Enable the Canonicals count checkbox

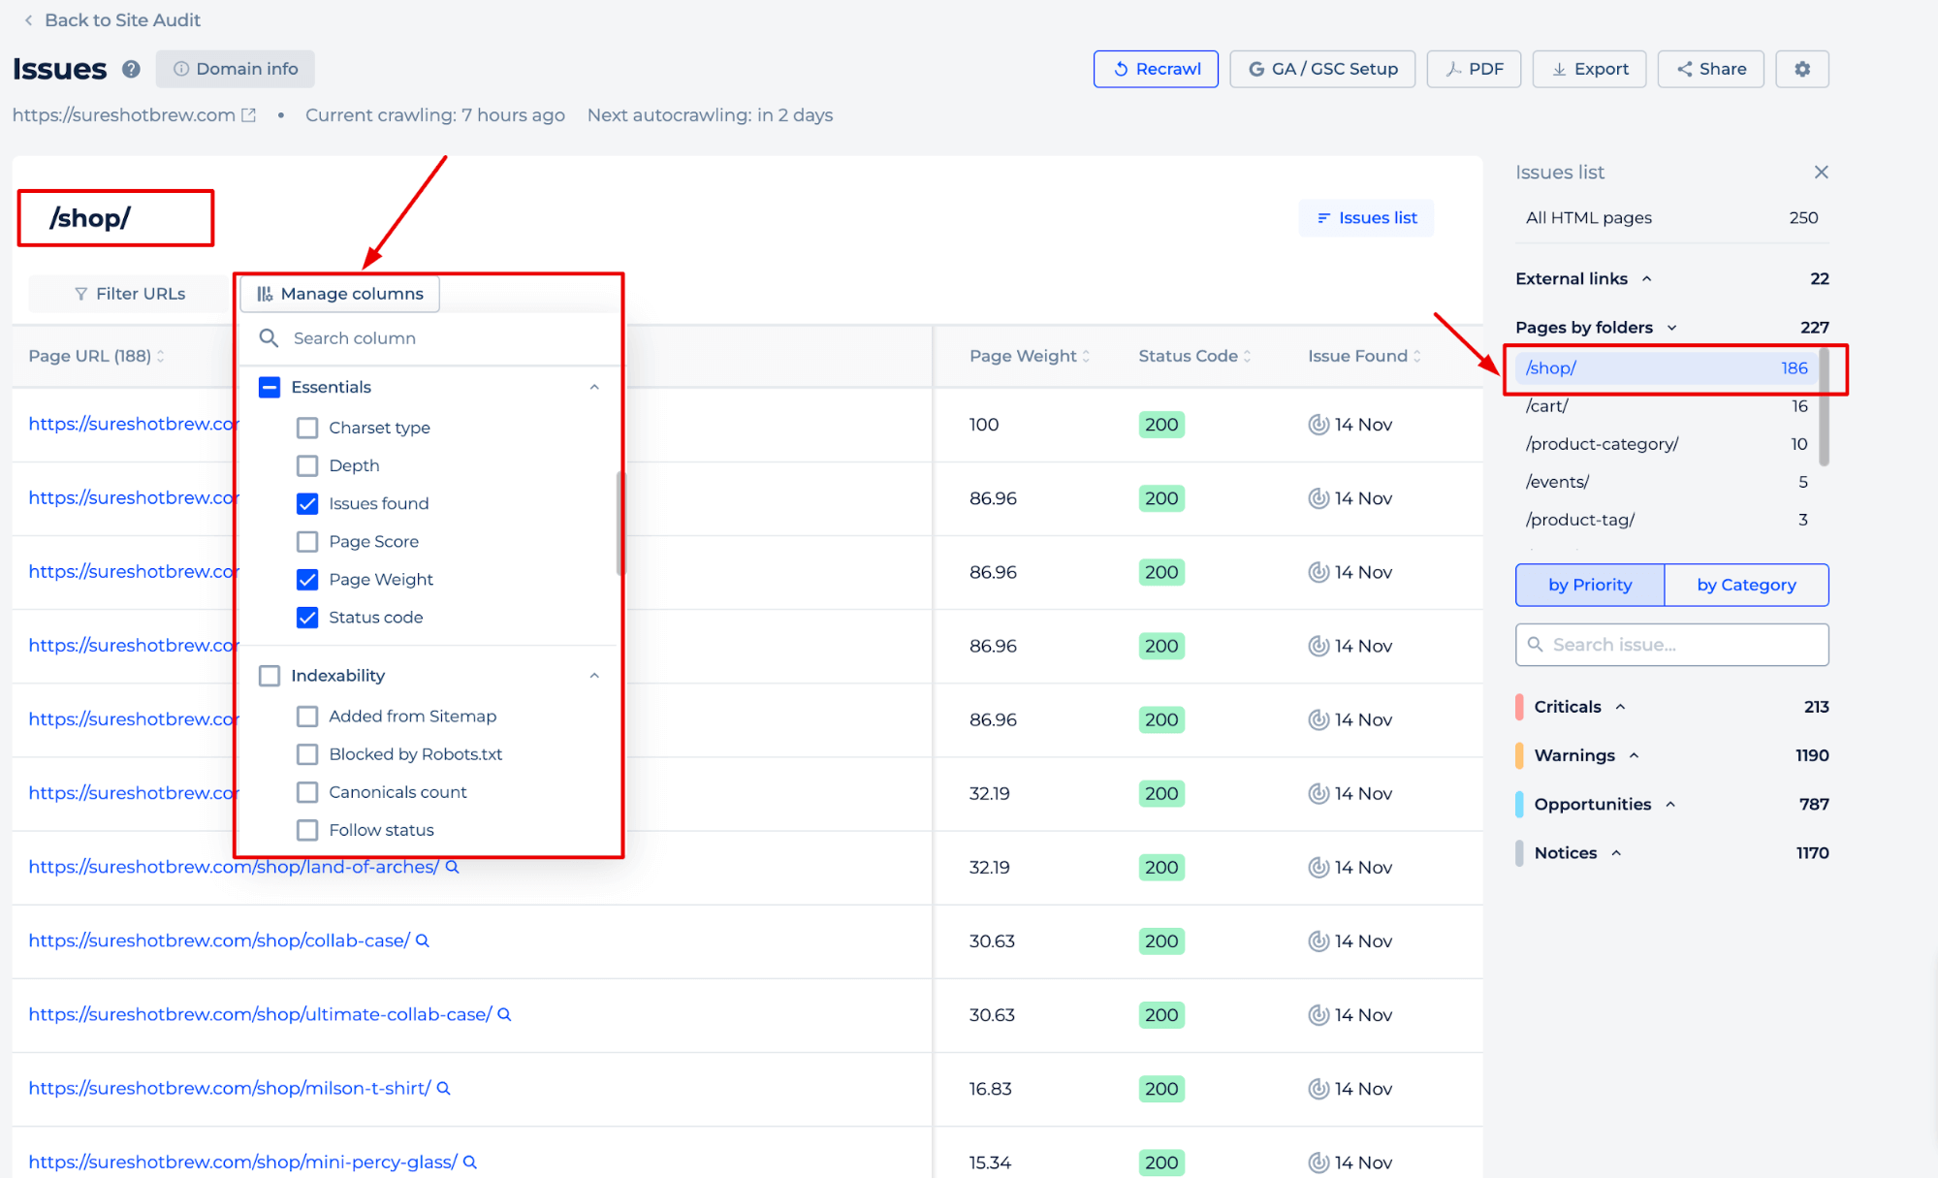(308, 791)
